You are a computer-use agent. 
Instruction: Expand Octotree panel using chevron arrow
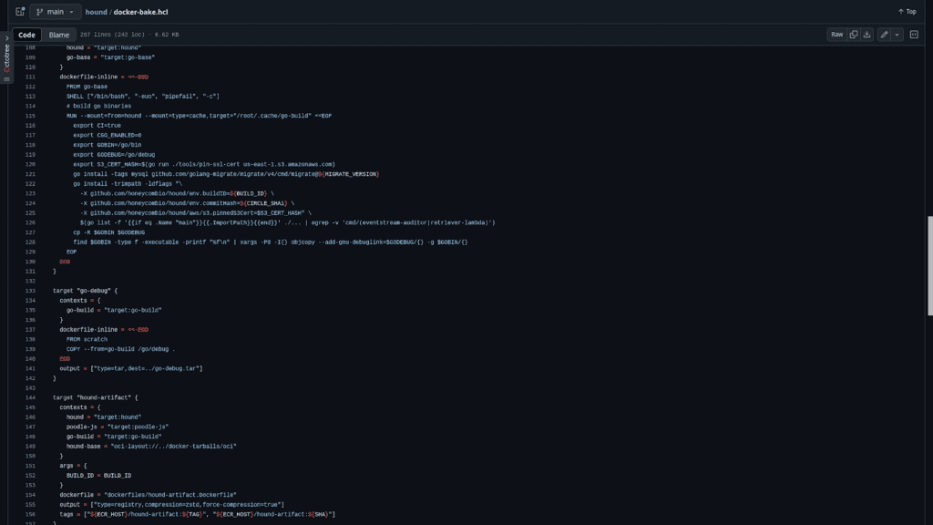pyautogui.click(x=6, y=38)
